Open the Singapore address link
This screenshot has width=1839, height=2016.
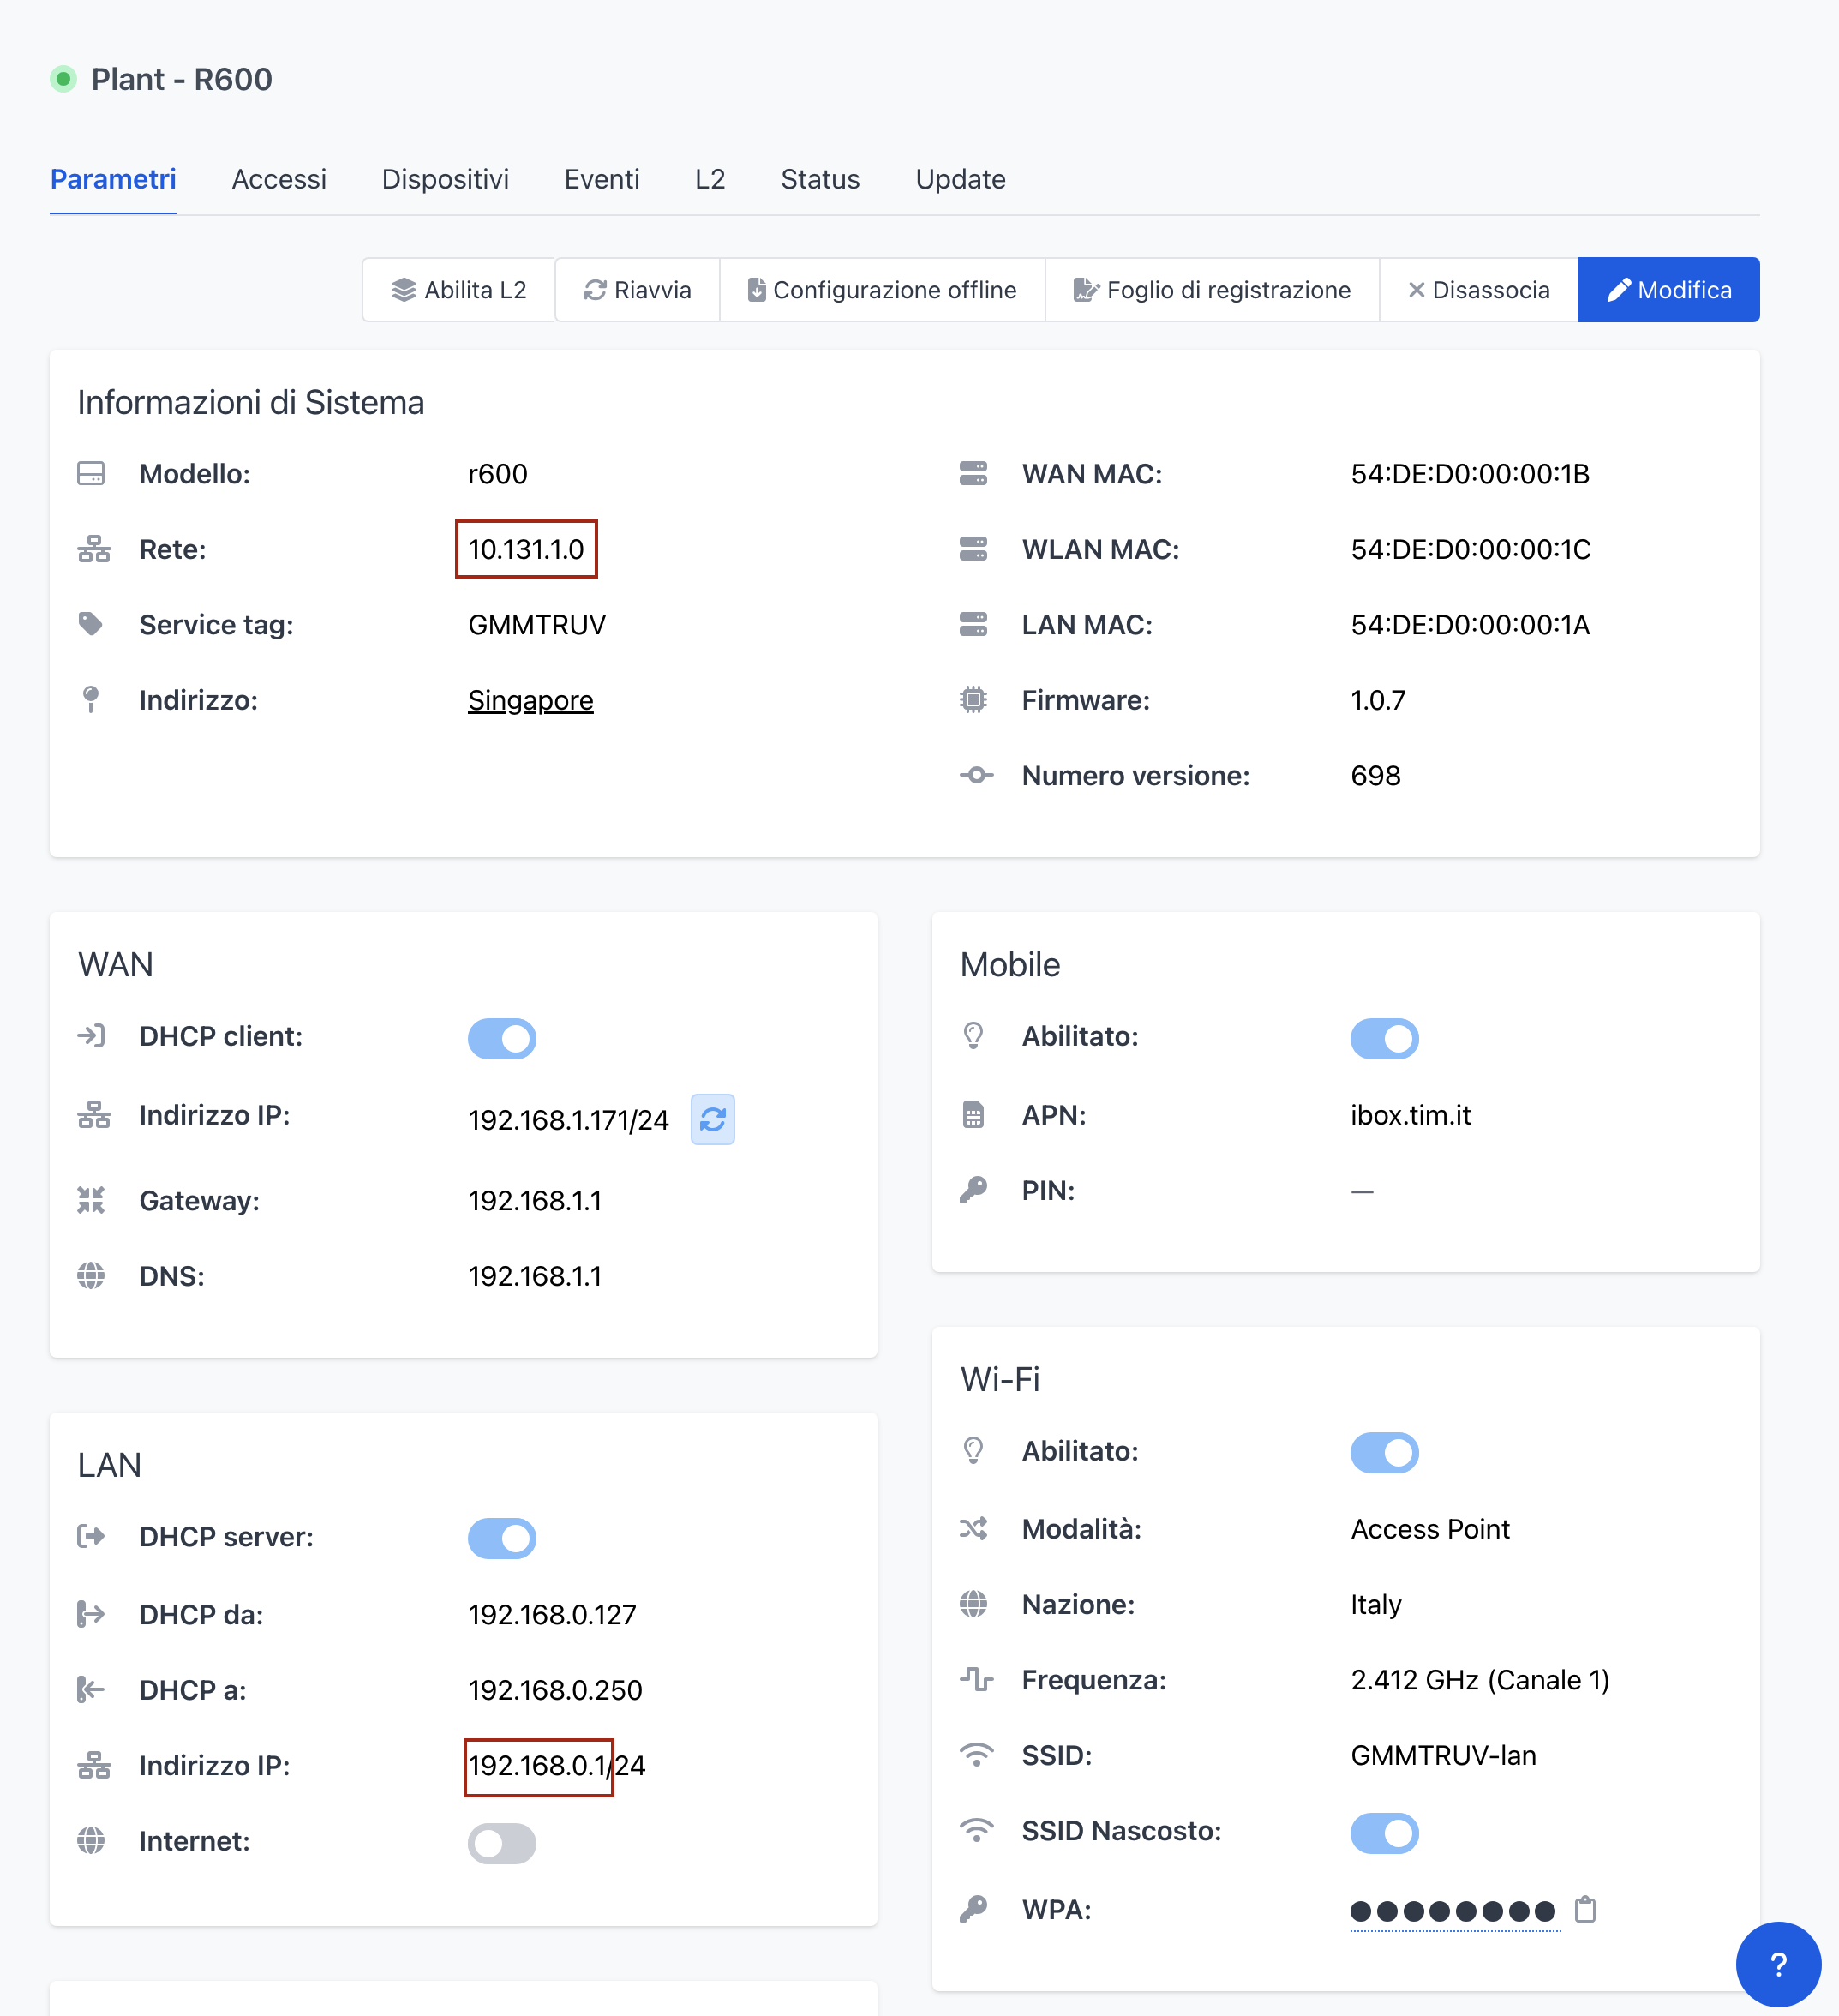(530, 700)
